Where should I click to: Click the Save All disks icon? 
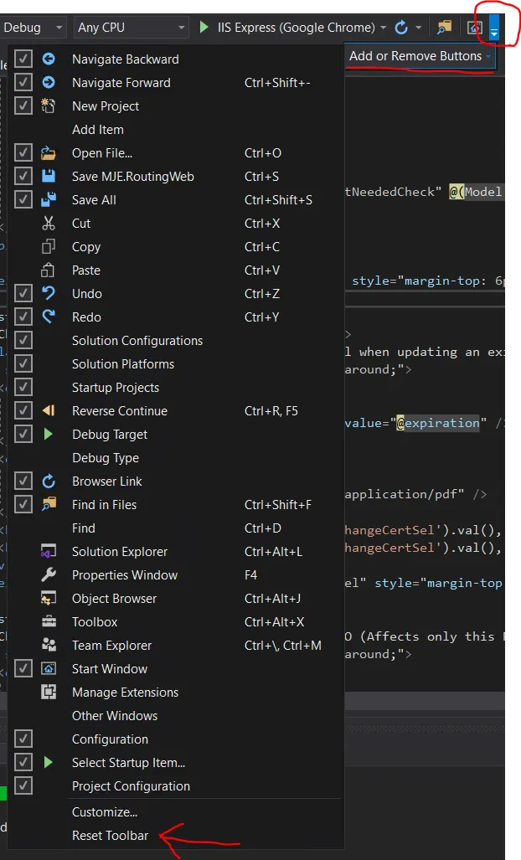point(49,200)
